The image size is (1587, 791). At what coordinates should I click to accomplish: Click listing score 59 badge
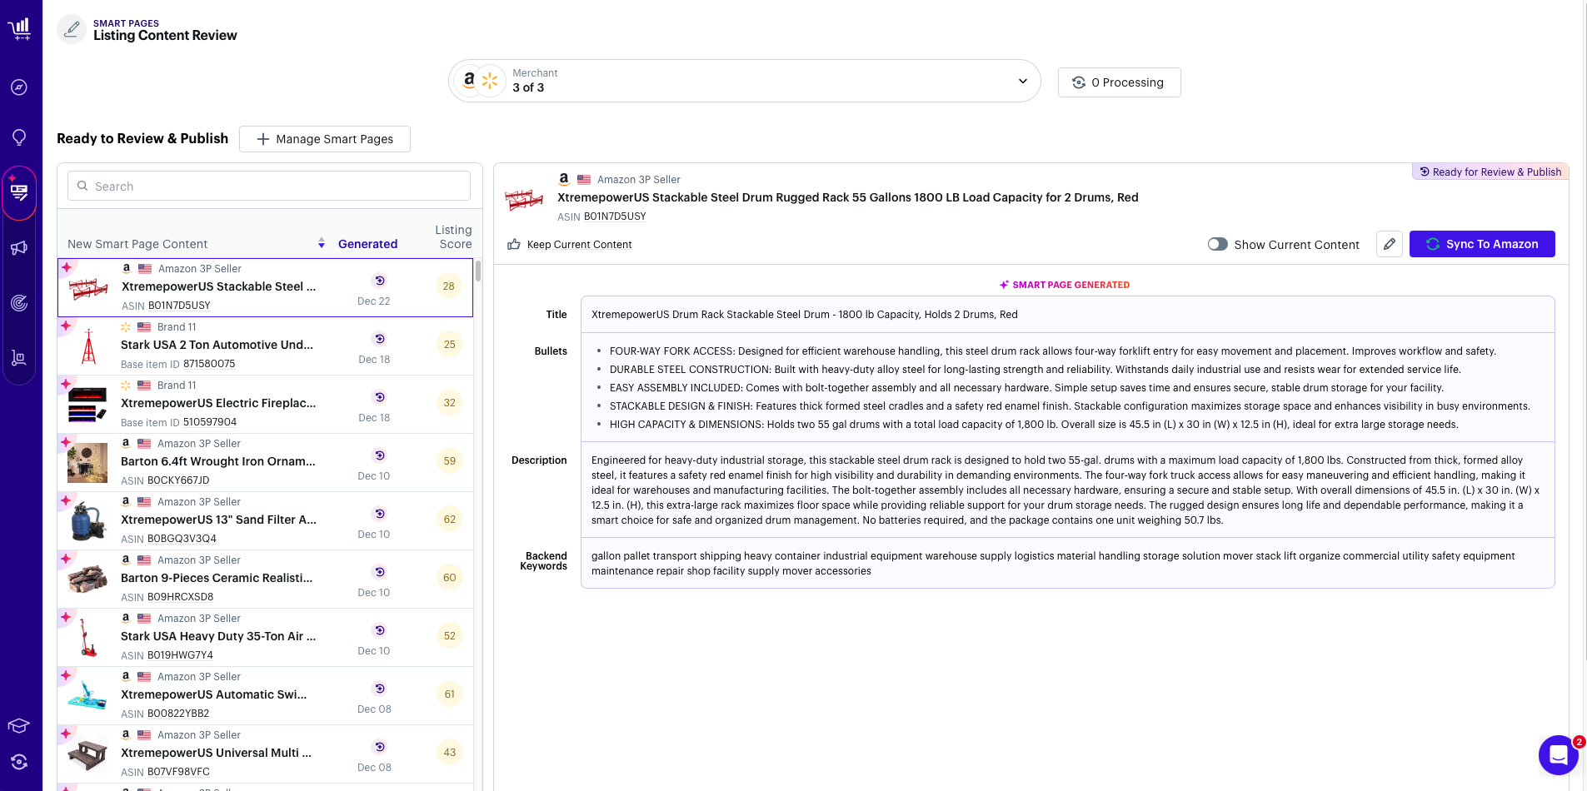(450, 461)
